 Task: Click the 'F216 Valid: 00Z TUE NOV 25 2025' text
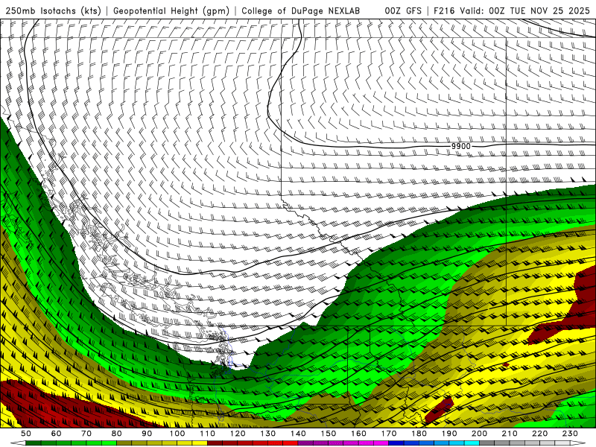512,10
